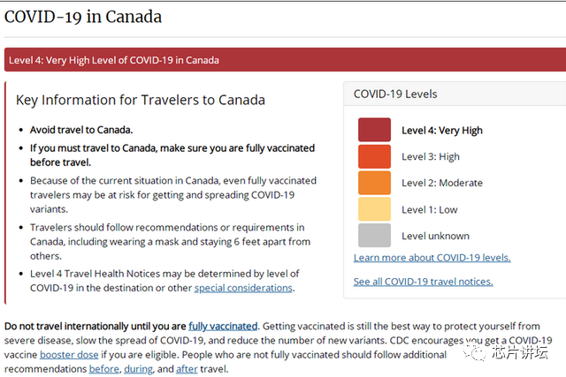Screen dimensions: 566x377
Task: Open the before travel recommendations link
Action: point(105,368)
